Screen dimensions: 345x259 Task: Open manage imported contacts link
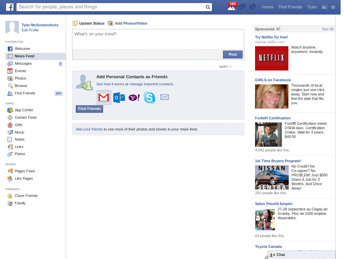(x=151, y=84)
